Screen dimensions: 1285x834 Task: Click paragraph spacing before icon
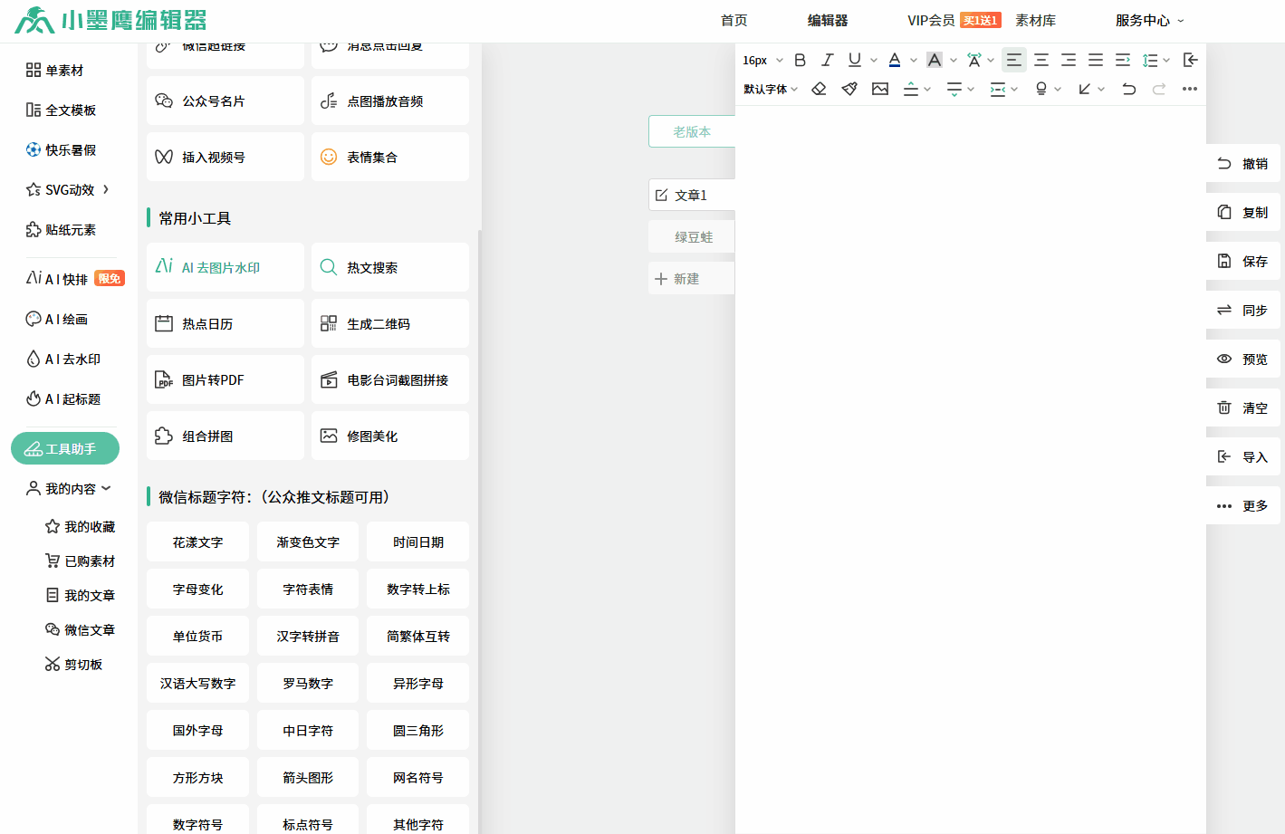(x=911, y=89)
